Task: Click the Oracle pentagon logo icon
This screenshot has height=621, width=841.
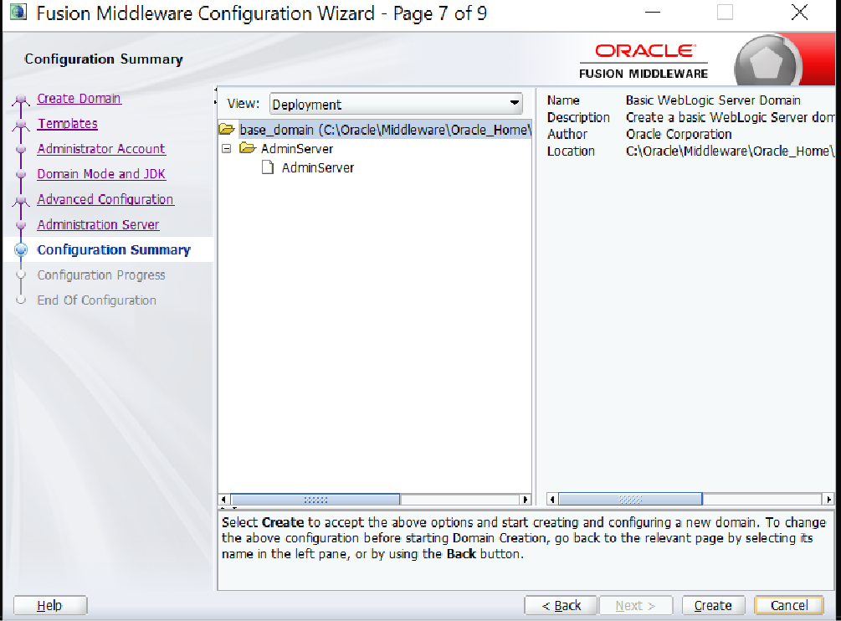Action: pyautogui.click(x=767, y=62)
